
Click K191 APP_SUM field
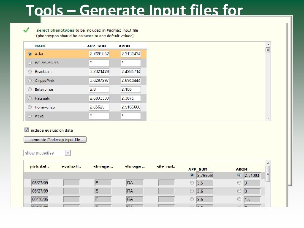(x=99, y=116)
